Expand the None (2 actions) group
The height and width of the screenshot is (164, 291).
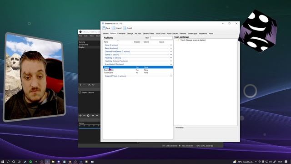tap(171, 45)
